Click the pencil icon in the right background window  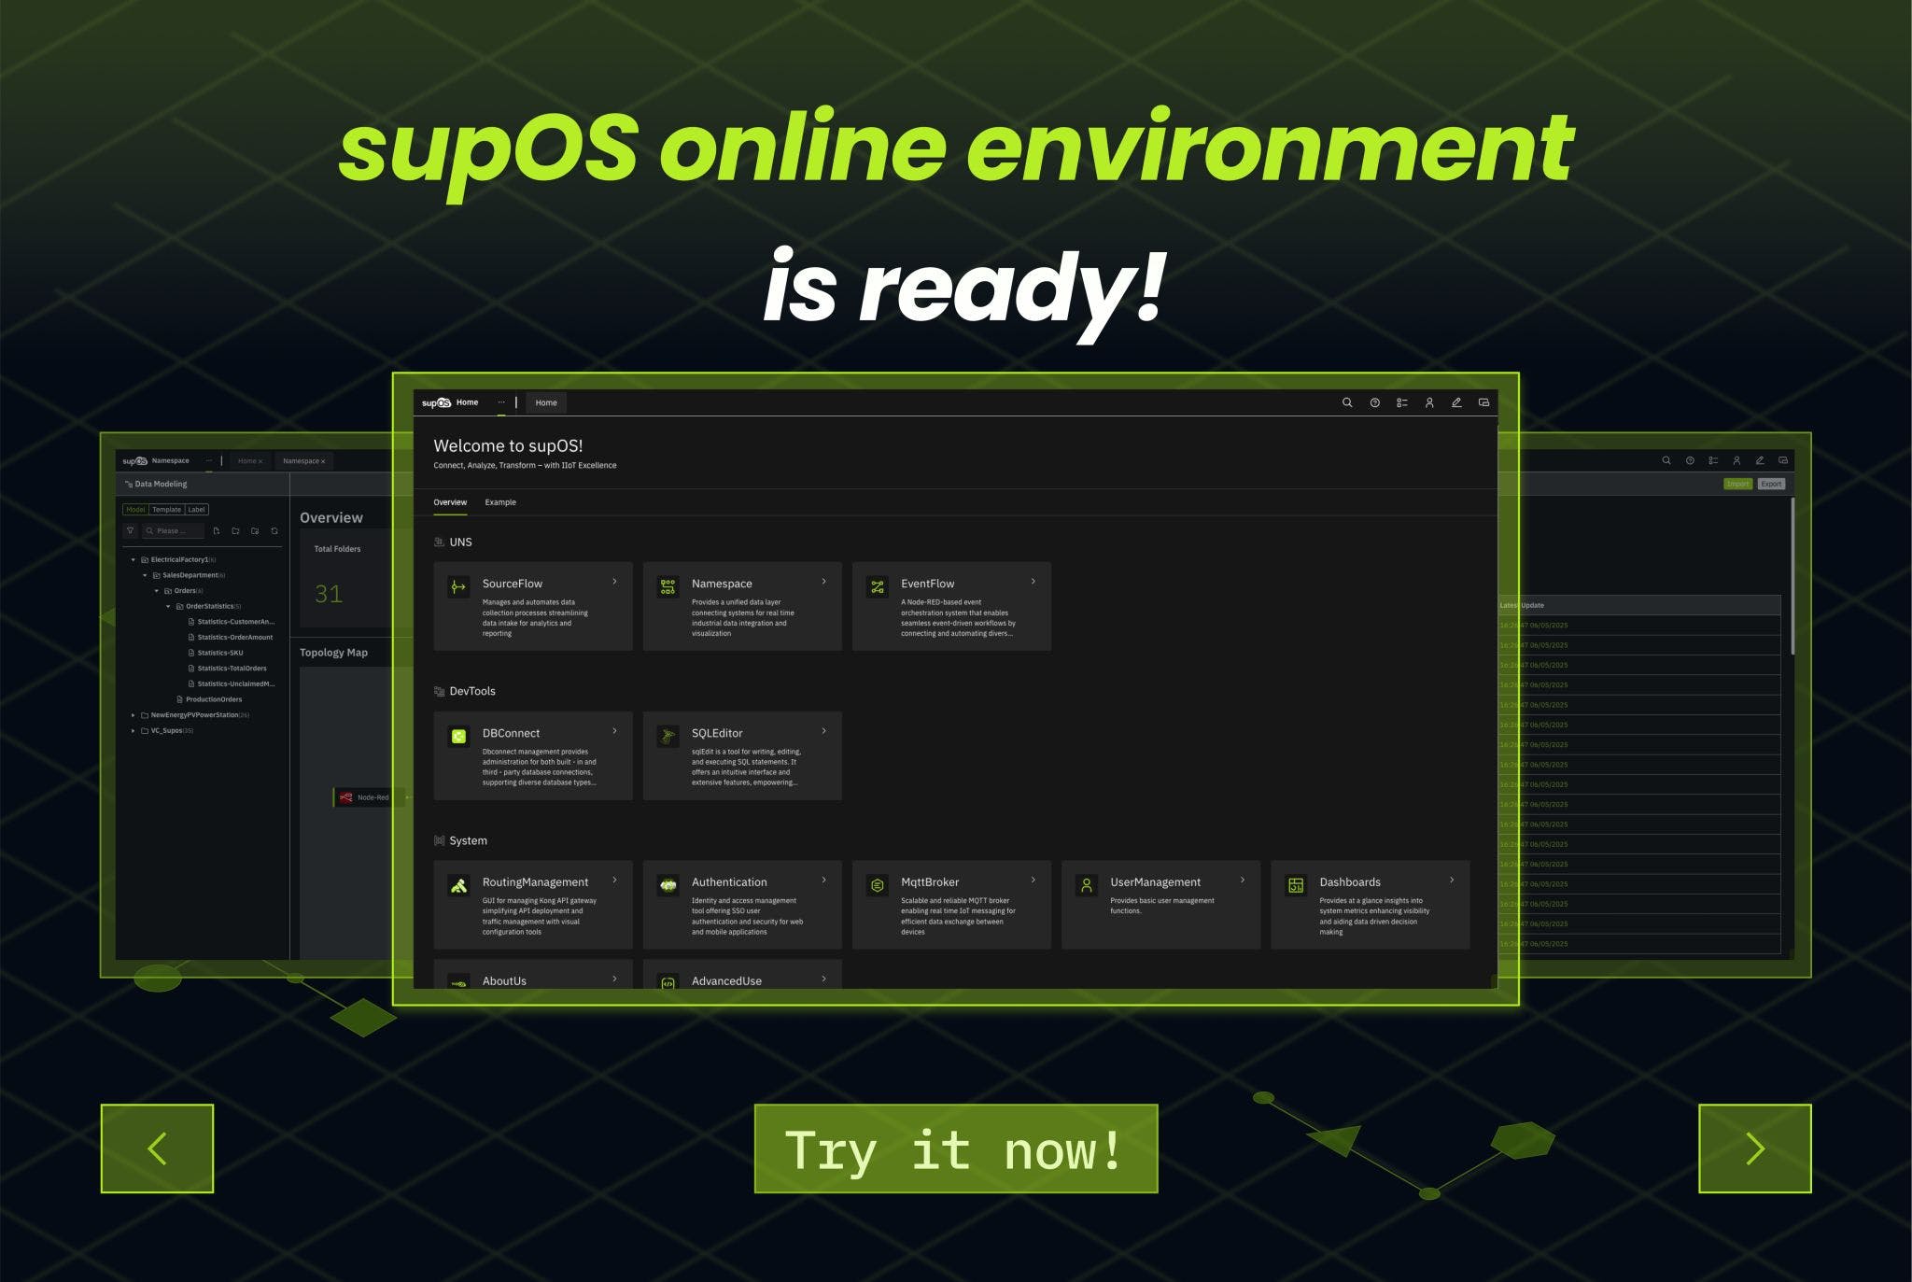pyautogui.click(x=1760, y=460)
